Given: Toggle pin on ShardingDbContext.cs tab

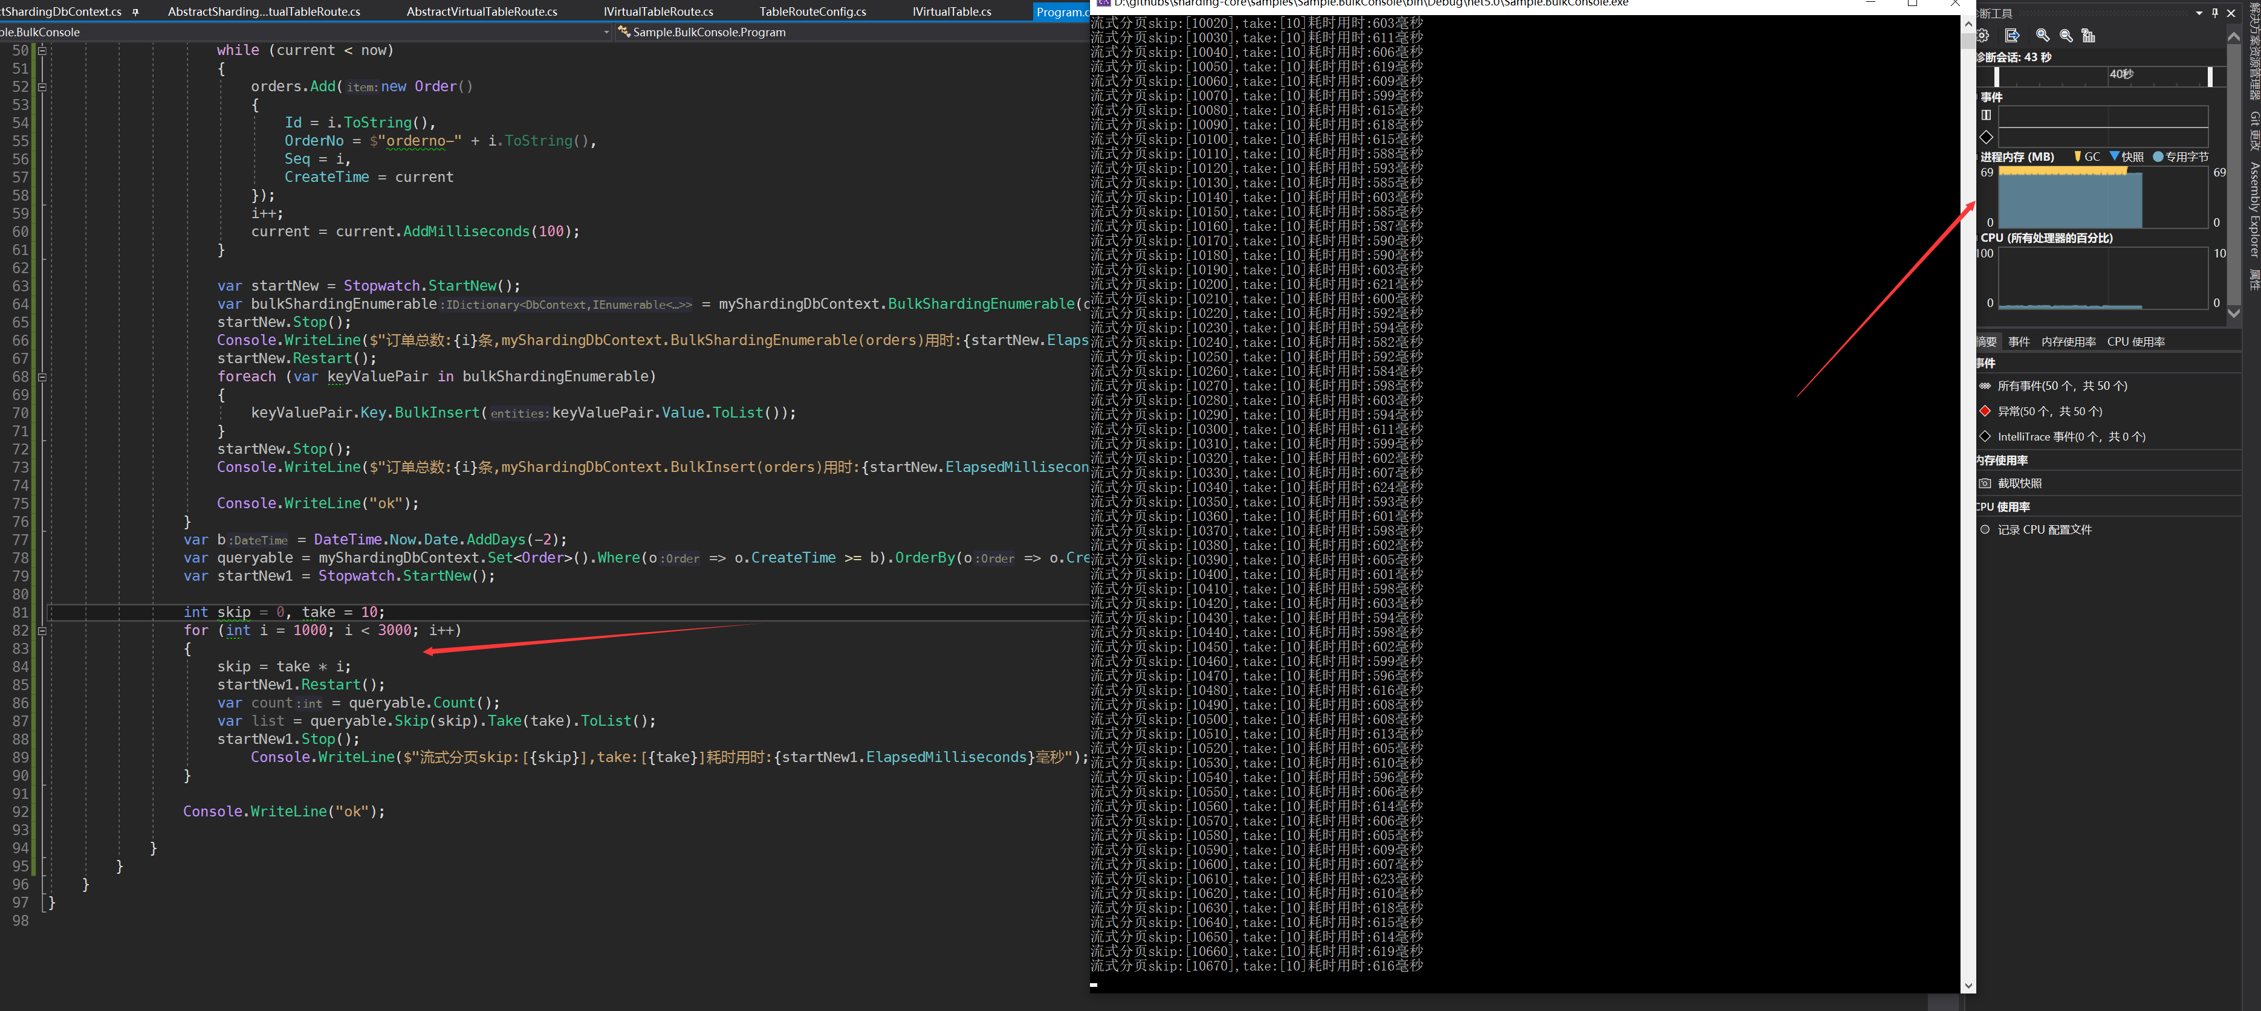Looking at the screenshot, I should pos(135,11).
